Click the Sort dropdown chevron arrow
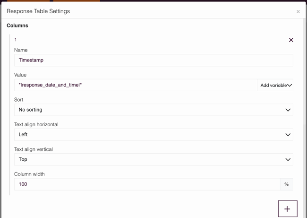This screenshot has width=307, height=218. coord(288,110)
